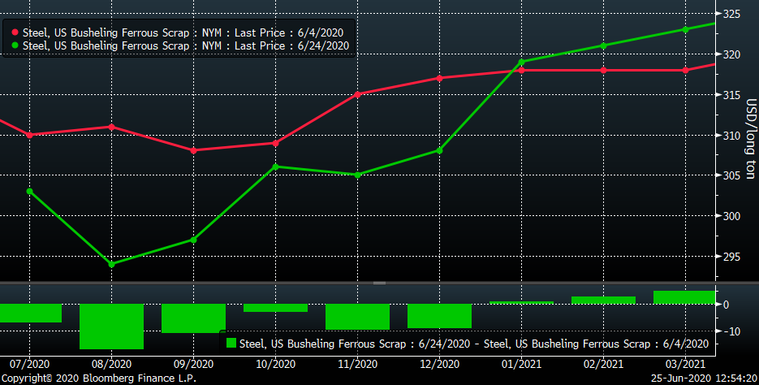Select the green data point at 03/2021
Screen dimensions: 759x385
tap(685, 29)
